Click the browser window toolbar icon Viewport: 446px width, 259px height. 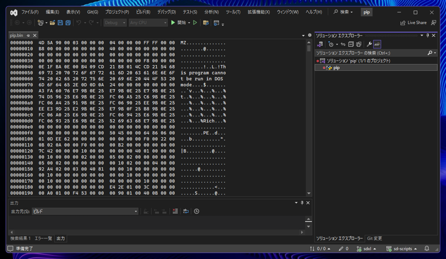click(216, 23)
